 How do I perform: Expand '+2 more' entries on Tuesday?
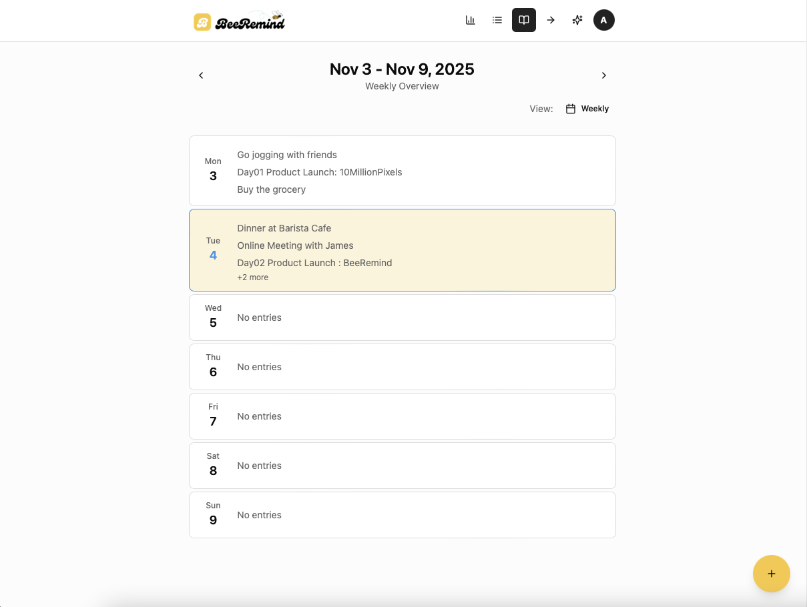pos(253,277)
